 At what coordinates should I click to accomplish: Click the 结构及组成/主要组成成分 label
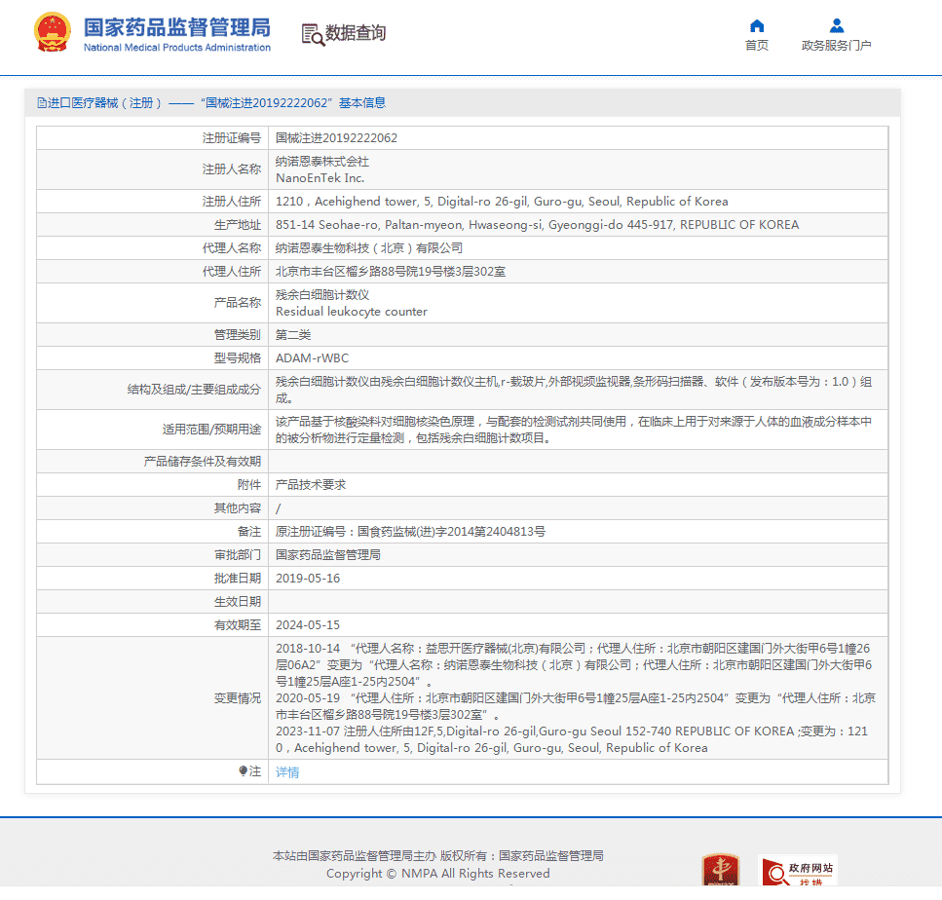coord(194,390)
